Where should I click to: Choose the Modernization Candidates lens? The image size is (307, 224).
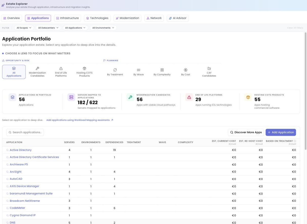pos(37,72)
